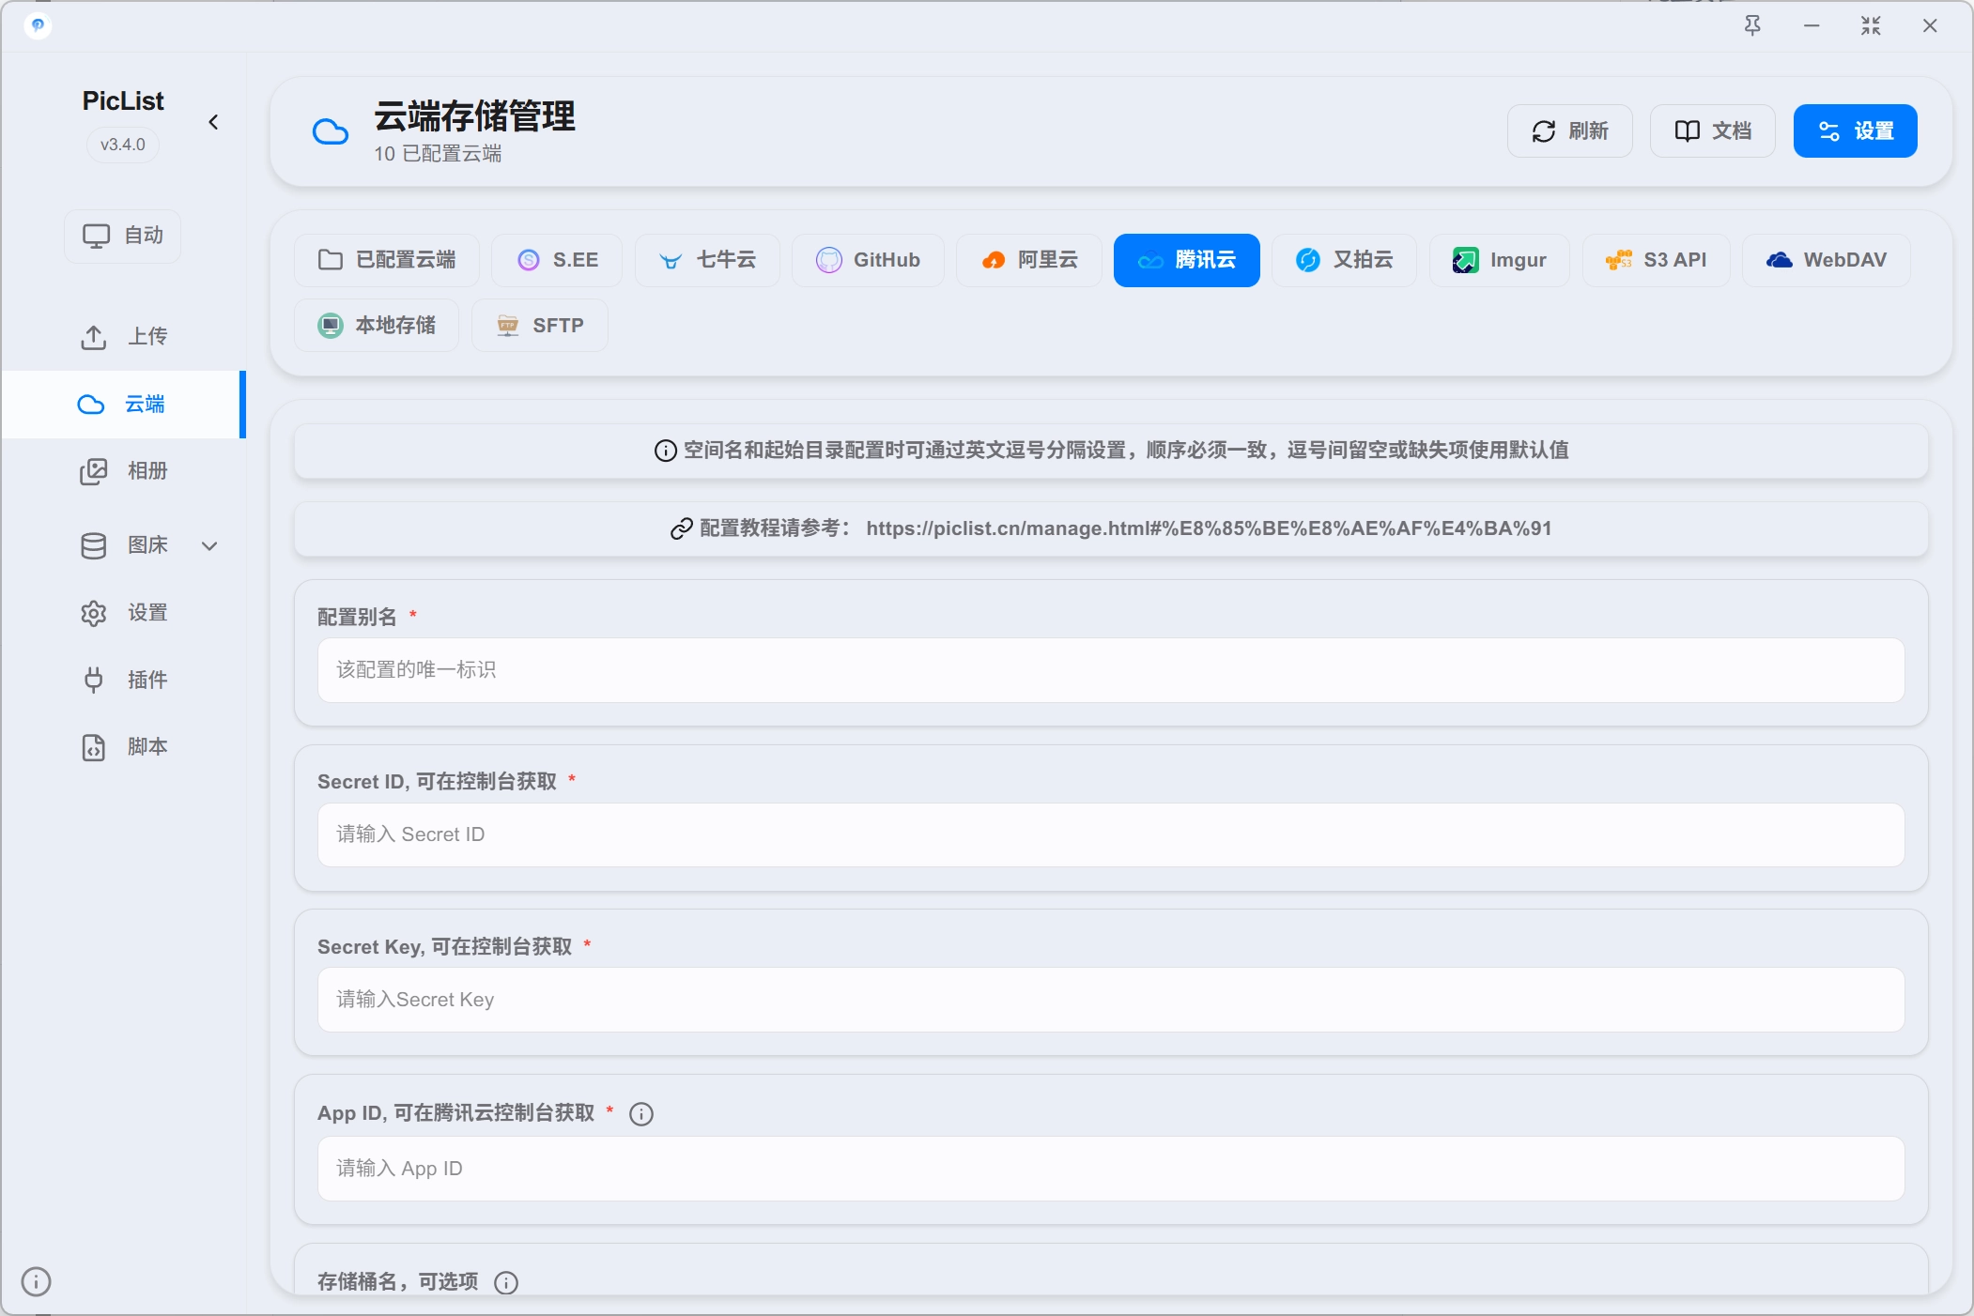This screenshot has width=1974, height=1316.
Task: Open 设置 in the left sidebar
Action: [123, 613]
